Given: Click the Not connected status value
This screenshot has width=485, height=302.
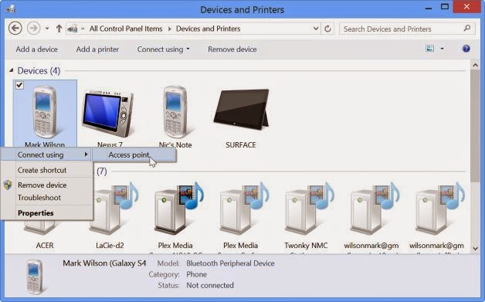Looking at the screenshot, I should coord(210,285).
